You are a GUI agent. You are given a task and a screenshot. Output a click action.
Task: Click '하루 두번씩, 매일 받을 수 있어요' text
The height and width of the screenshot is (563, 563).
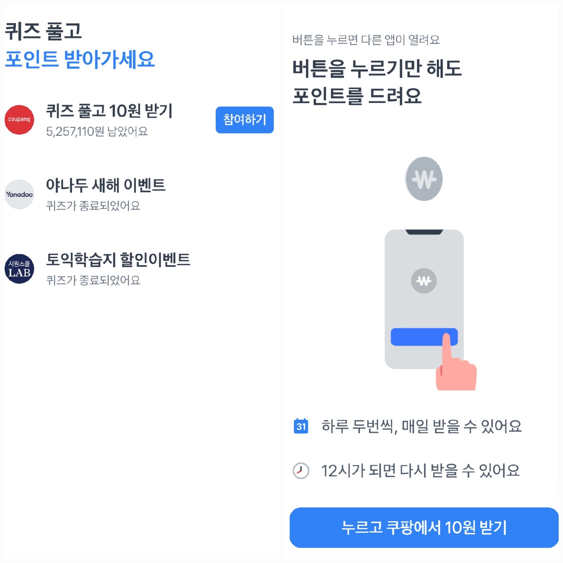tap(421, 427)
